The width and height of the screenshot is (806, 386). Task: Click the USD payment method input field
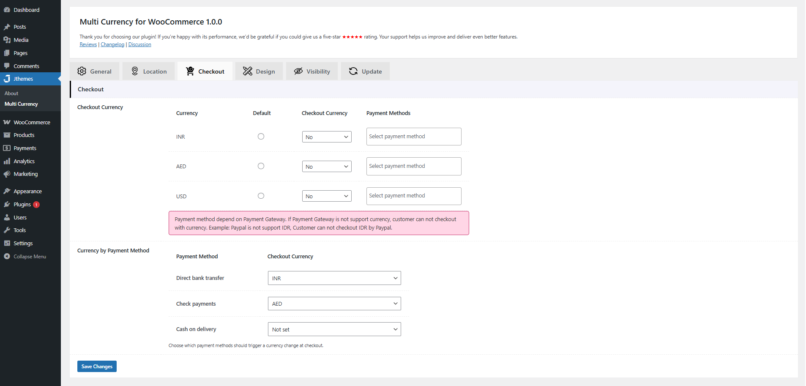tap(414, 196)
